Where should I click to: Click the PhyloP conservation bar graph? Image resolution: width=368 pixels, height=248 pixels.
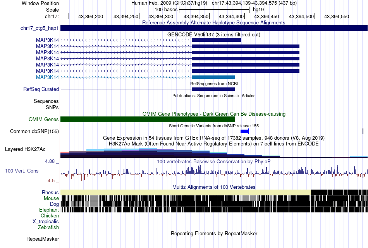(x=214, y=173)
